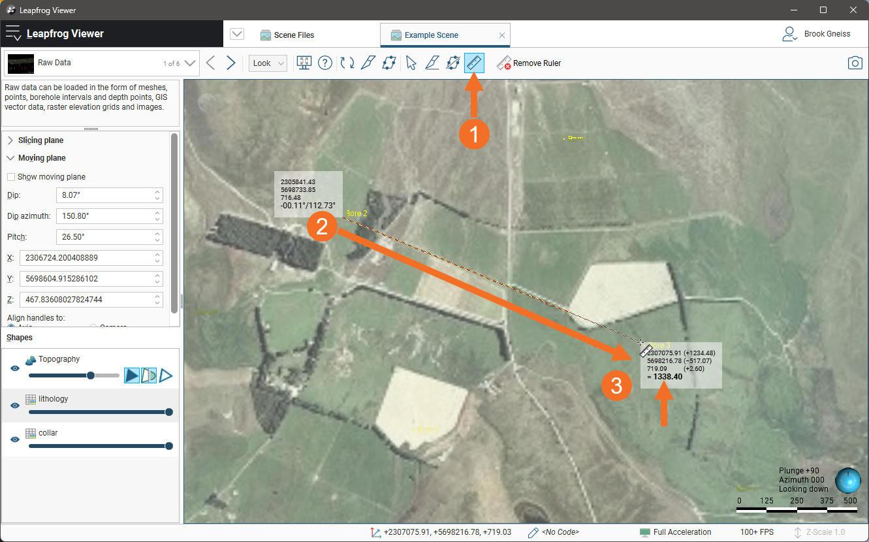Click the Raw Data scene thumbnail
Viewport: 869px width, 542px height.
pos(20,63)
